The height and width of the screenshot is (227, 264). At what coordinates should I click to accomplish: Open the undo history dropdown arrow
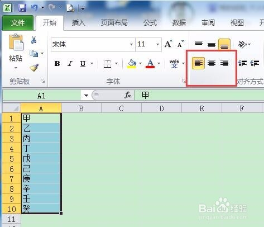[43, 8]
